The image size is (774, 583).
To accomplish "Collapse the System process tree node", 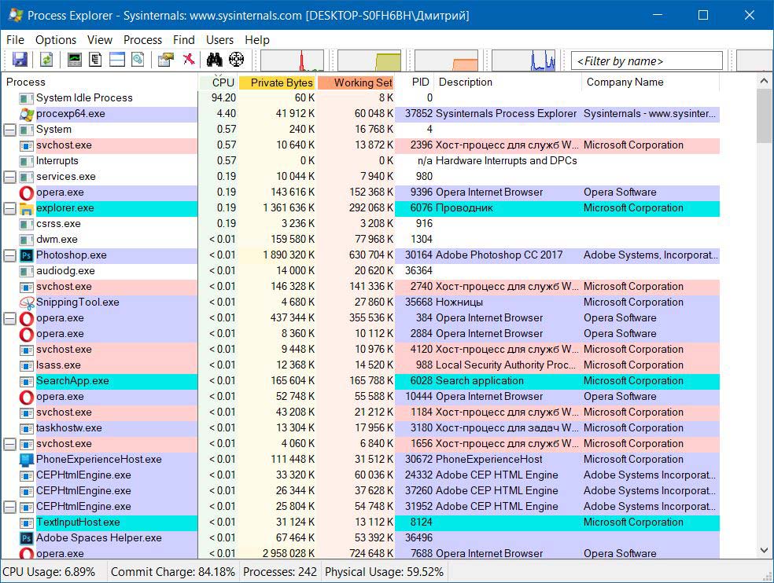I will pos(10,130).
